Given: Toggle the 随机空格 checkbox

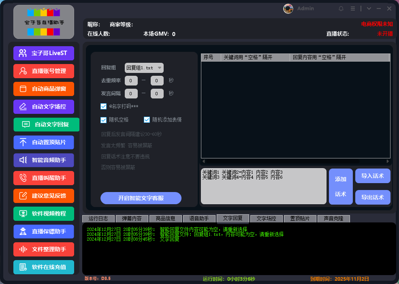Looking at the screenshot, I should (x=104, y=120).
